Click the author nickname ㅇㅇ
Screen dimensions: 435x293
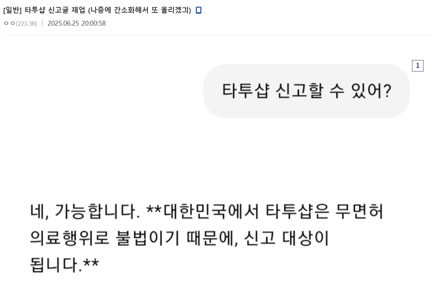(9, 23)
